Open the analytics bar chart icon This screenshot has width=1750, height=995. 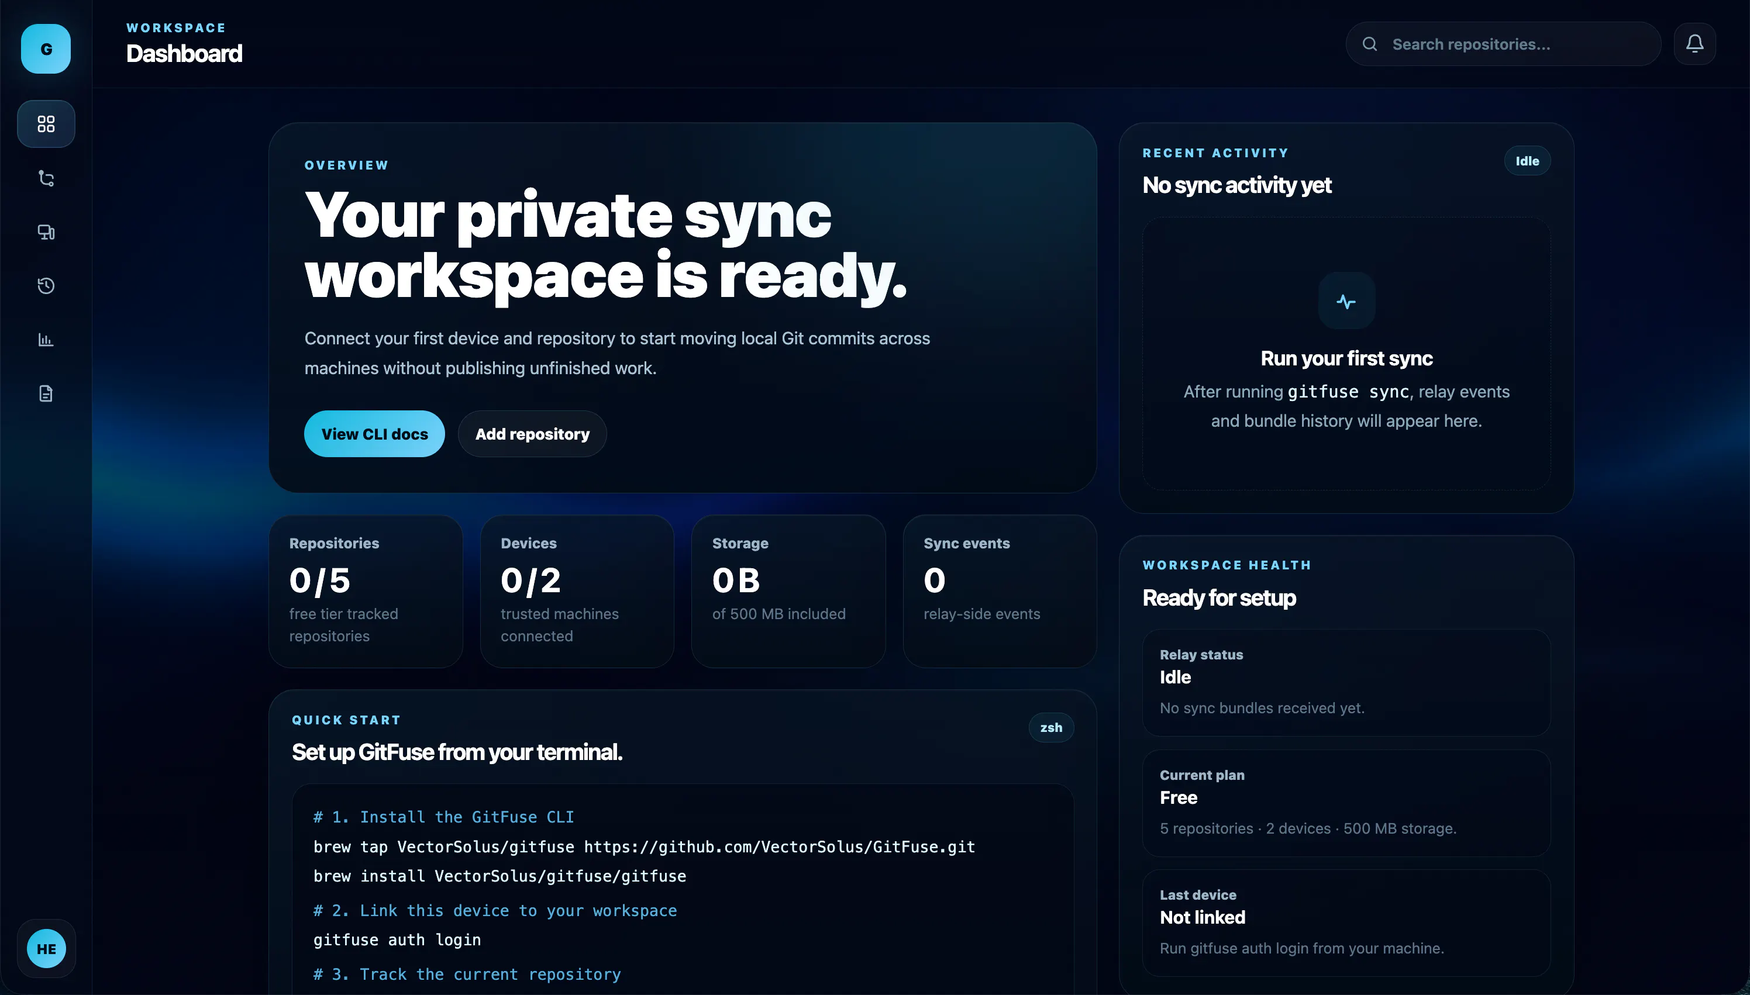click(46, 340)
